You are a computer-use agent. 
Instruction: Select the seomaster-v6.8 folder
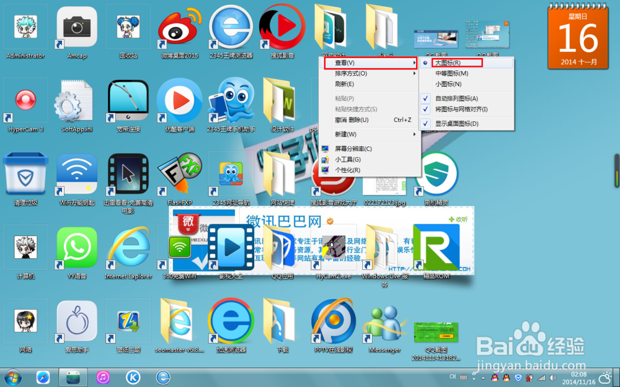180,326
